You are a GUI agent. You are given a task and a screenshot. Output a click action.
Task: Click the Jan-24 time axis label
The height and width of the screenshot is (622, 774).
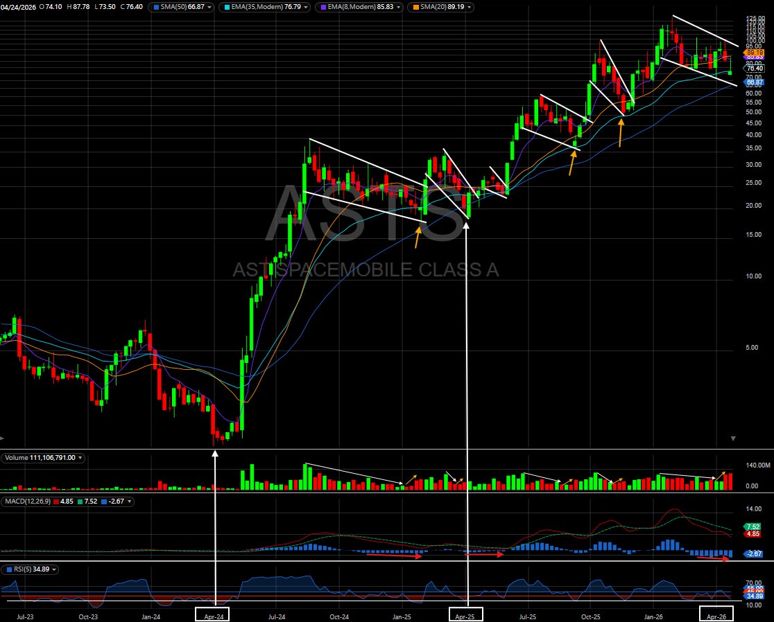click(150, 616)
